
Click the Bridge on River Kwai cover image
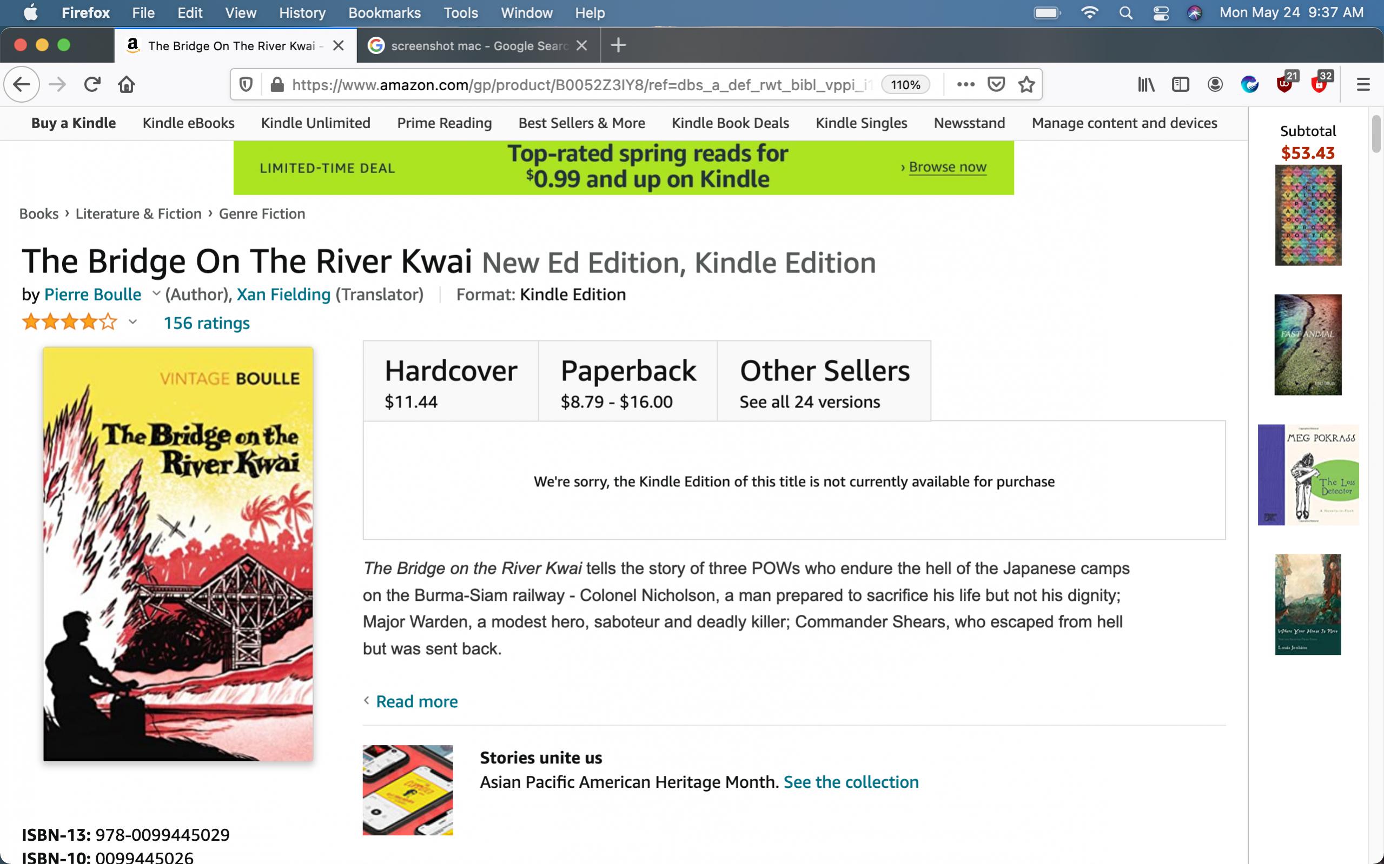coord(178,554)
